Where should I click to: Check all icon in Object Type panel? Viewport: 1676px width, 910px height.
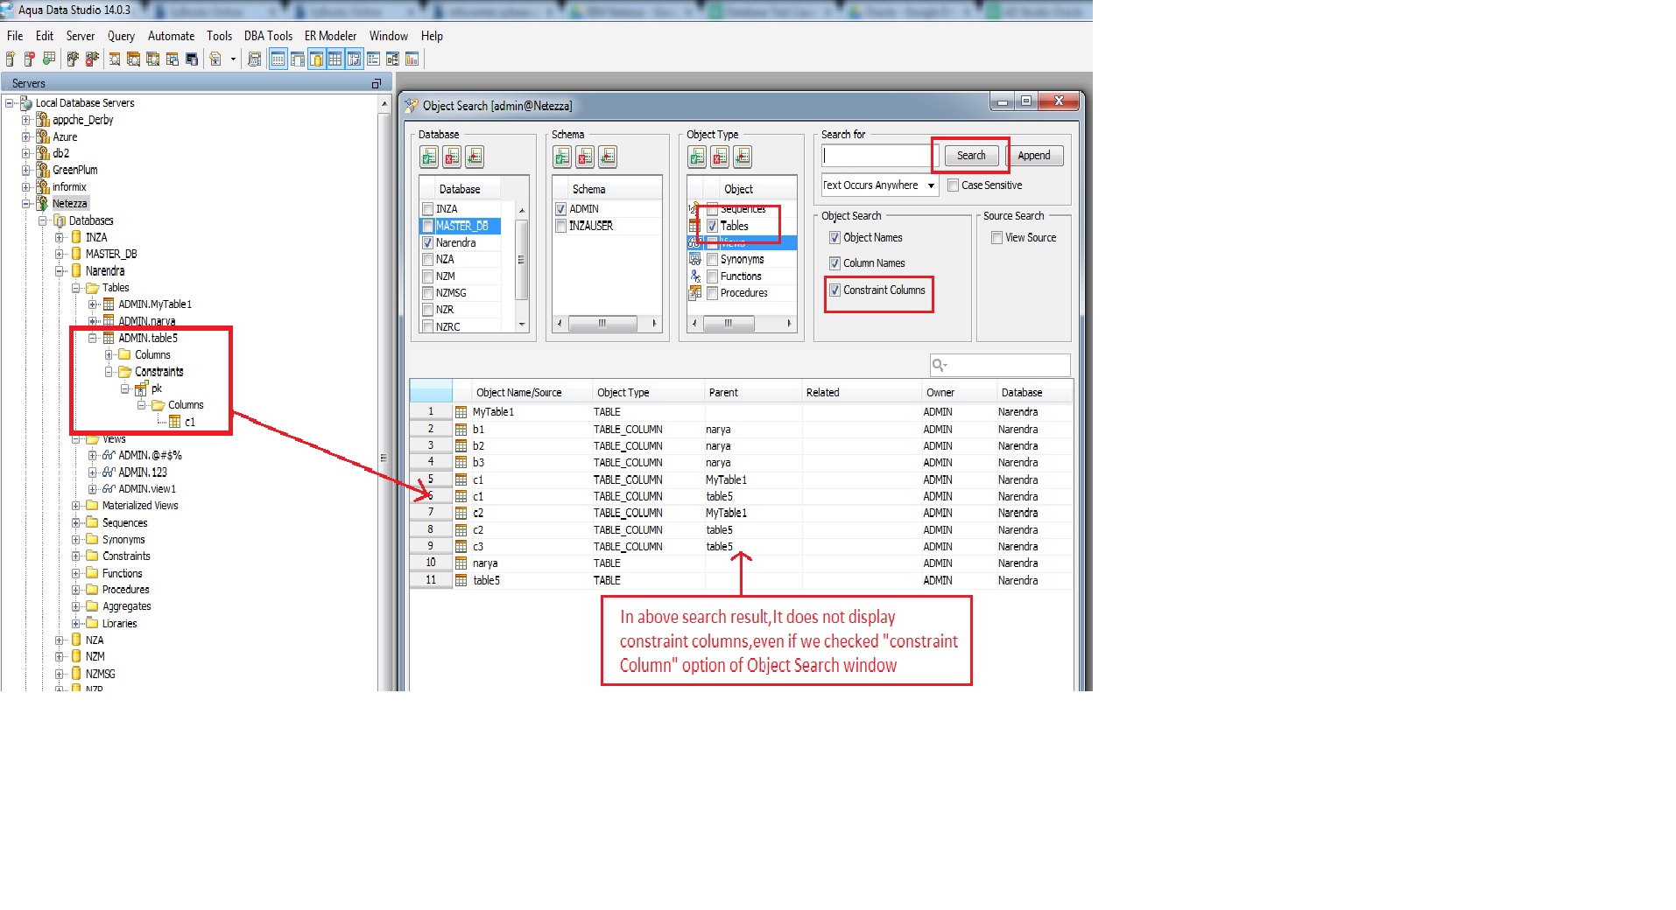(697, 157)
